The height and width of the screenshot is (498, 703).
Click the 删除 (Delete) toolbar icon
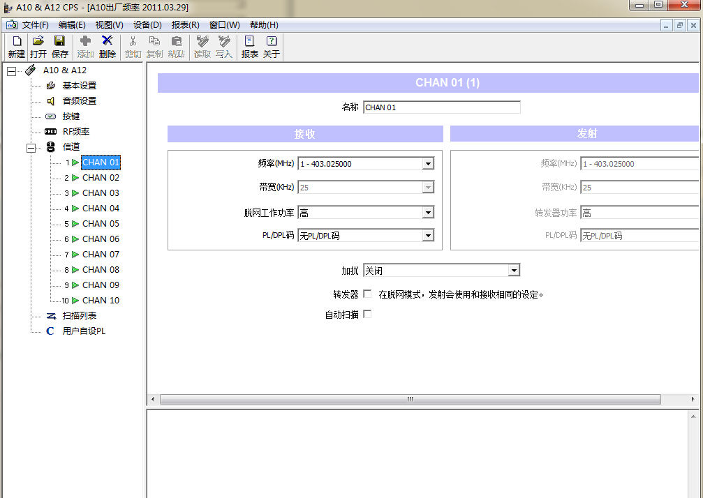(x=107, y=42)
